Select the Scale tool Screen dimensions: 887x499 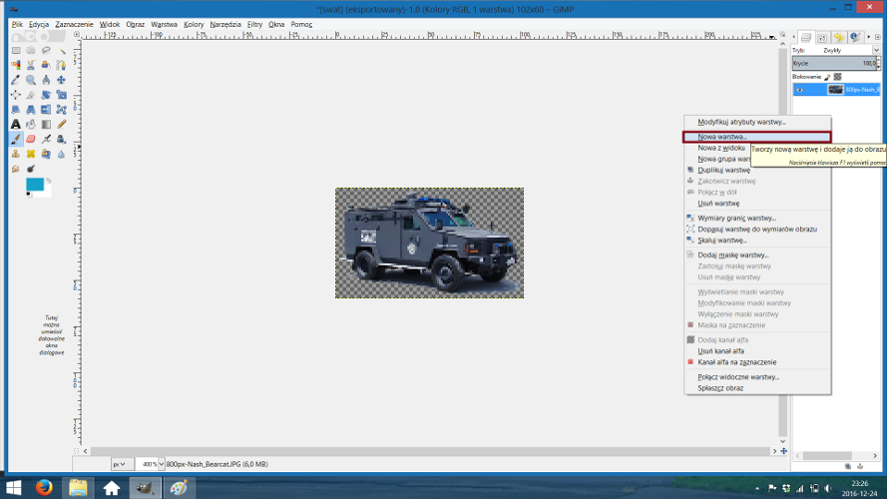point(62,95)
